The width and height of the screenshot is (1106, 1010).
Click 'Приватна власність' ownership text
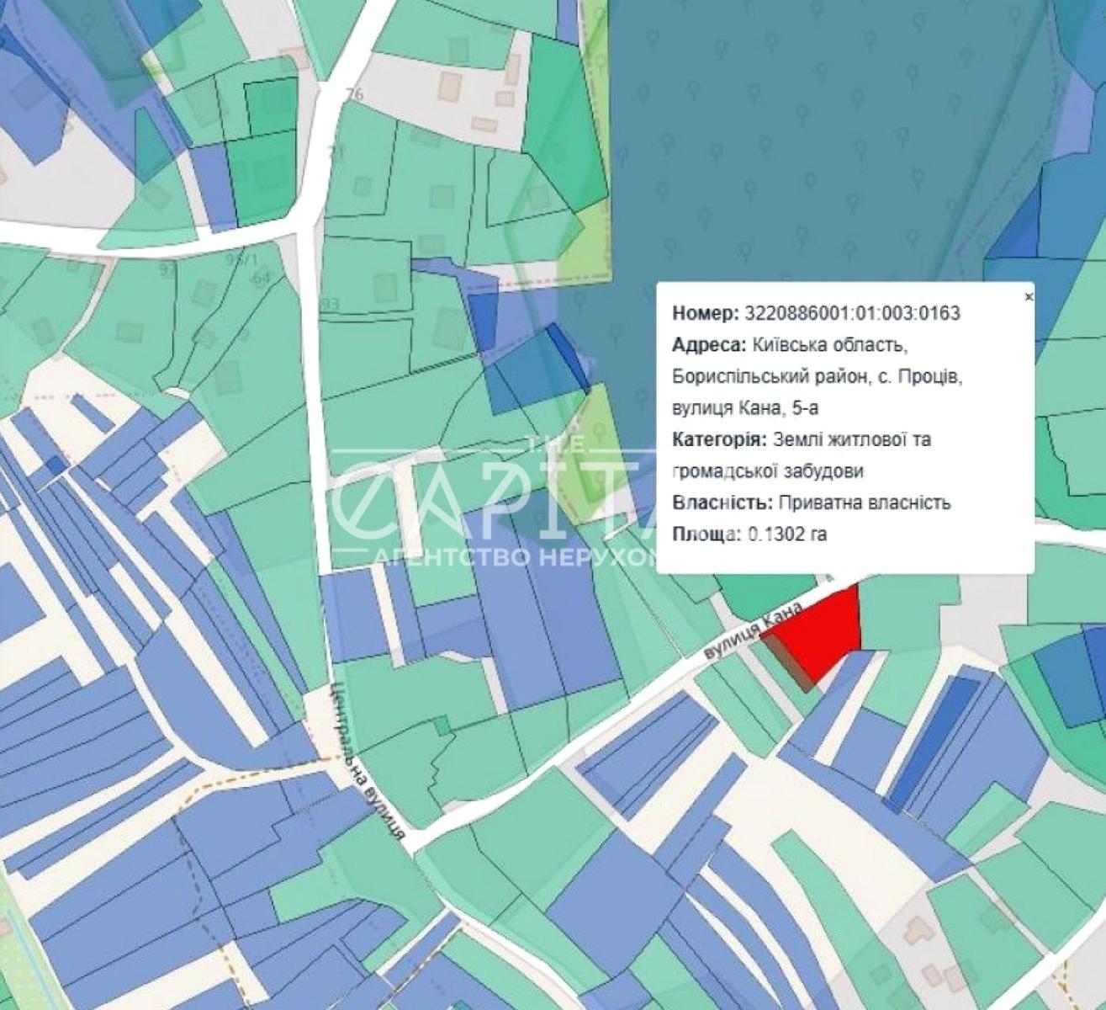pyautogui.click(x=865, y=502)
